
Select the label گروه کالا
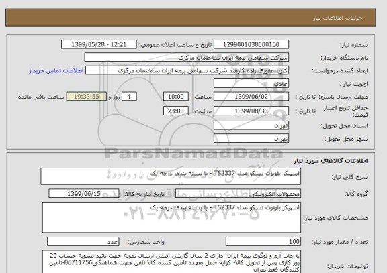[355, 194]
